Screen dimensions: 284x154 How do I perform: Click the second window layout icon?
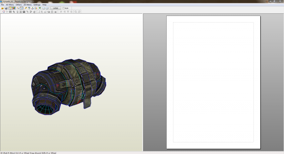[x=47, y=8]
